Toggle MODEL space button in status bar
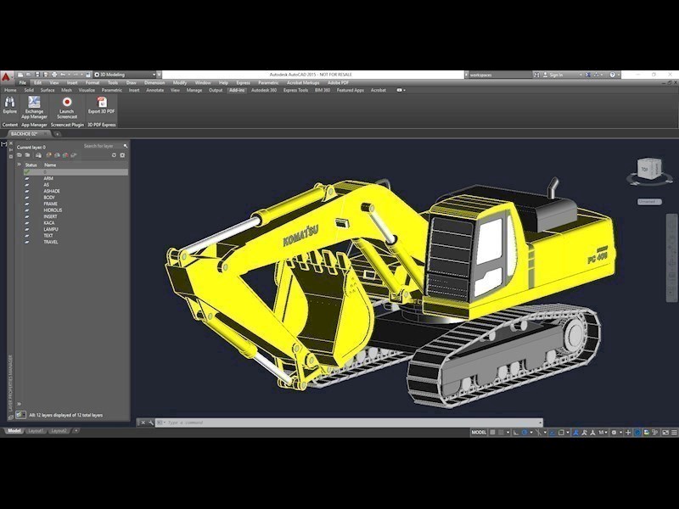679x509 pixels. click(479, 432)
